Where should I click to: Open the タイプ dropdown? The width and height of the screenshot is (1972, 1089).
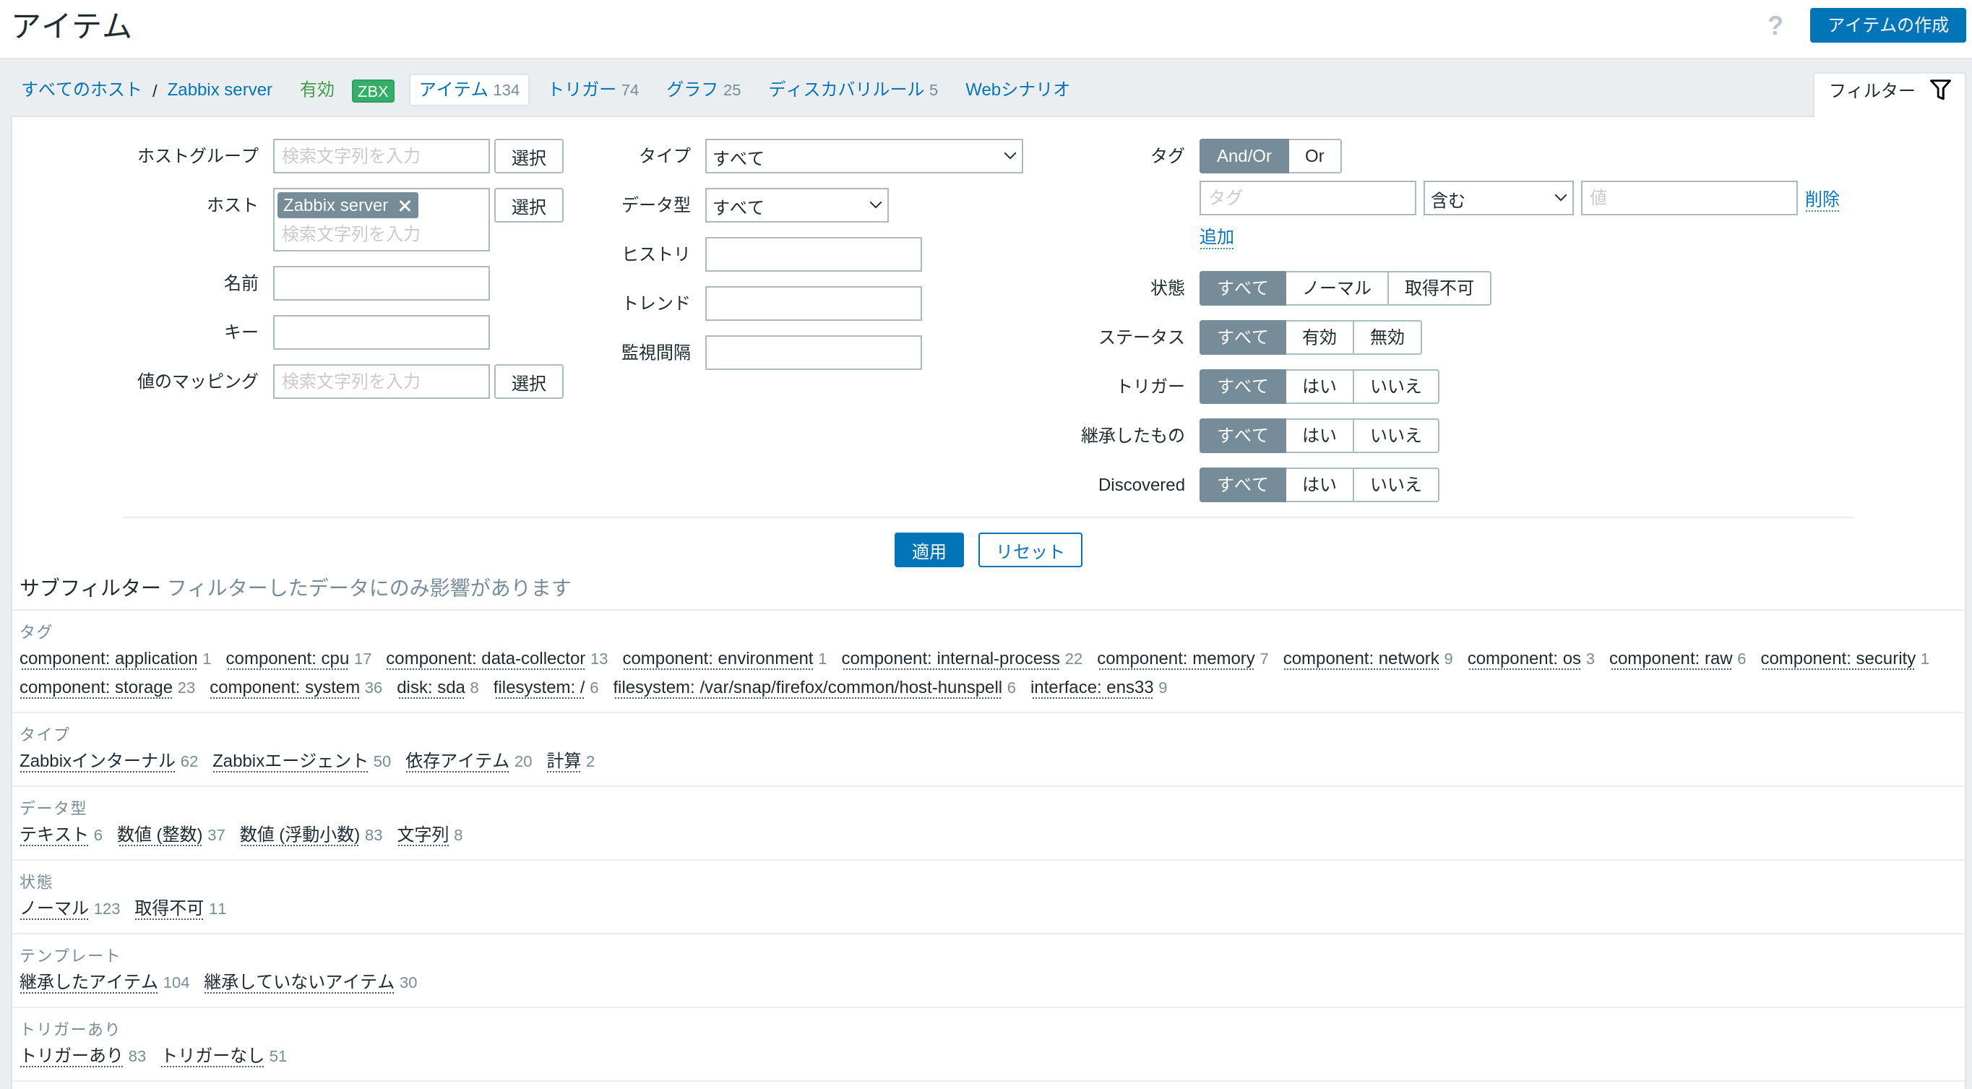(x=863, y=156)
